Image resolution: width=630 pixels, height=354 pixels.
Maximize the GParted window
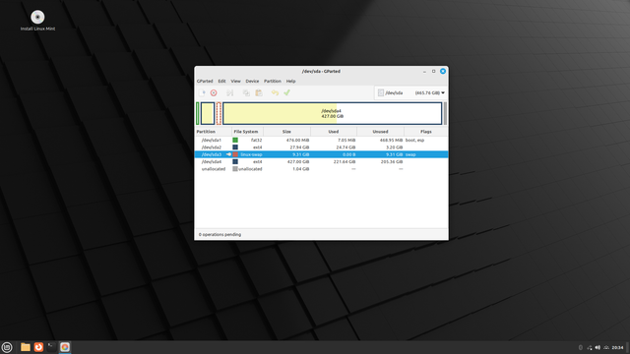[433, 71]
